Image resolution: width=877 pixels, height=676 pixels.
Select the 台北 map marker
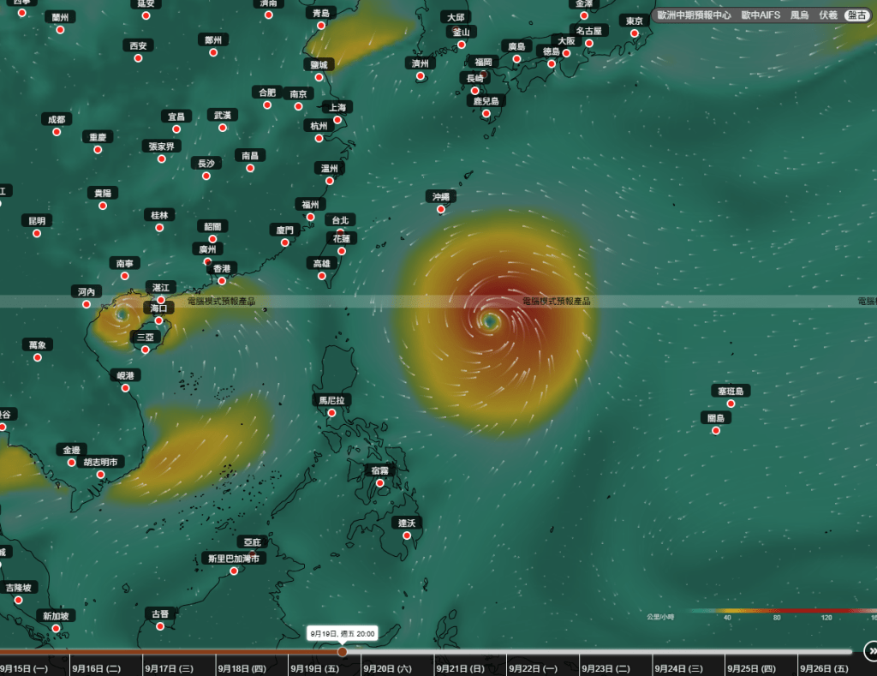(340, 232)
